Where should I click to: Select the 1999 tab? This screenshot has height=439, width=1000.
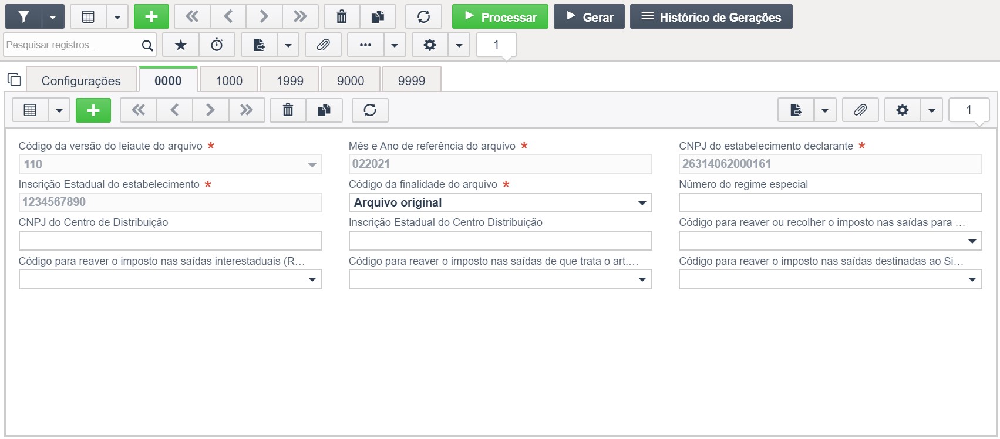tap(290, 80)
